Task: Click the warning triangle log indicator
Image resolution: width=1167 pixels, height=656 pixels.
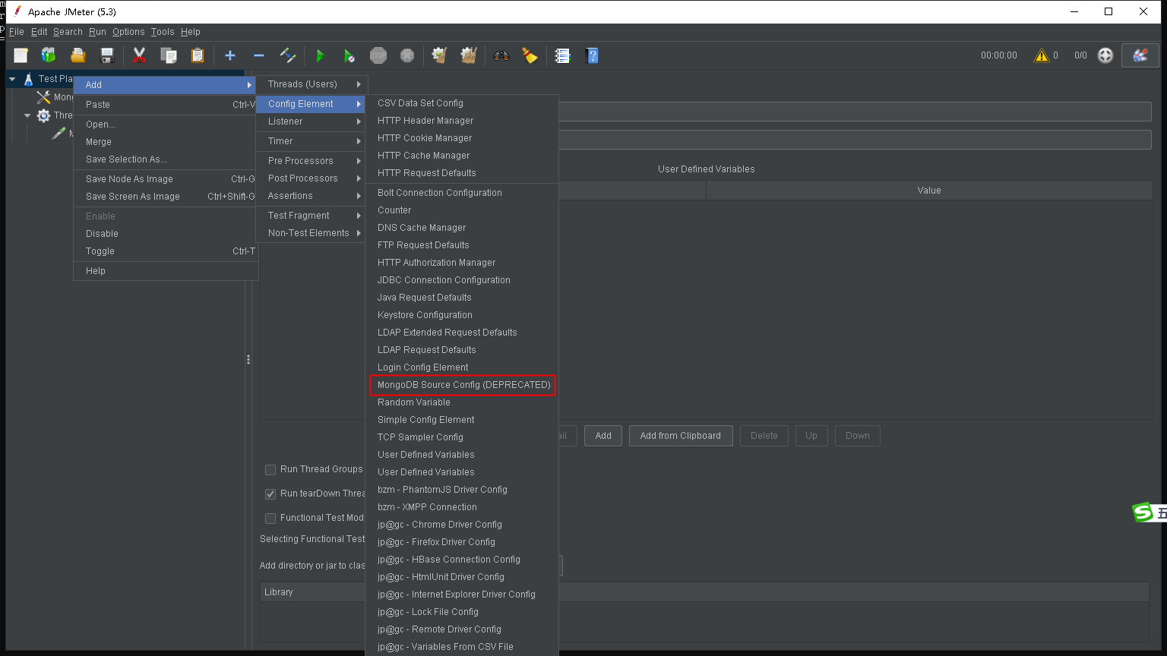Action: tap(1041, 55)
